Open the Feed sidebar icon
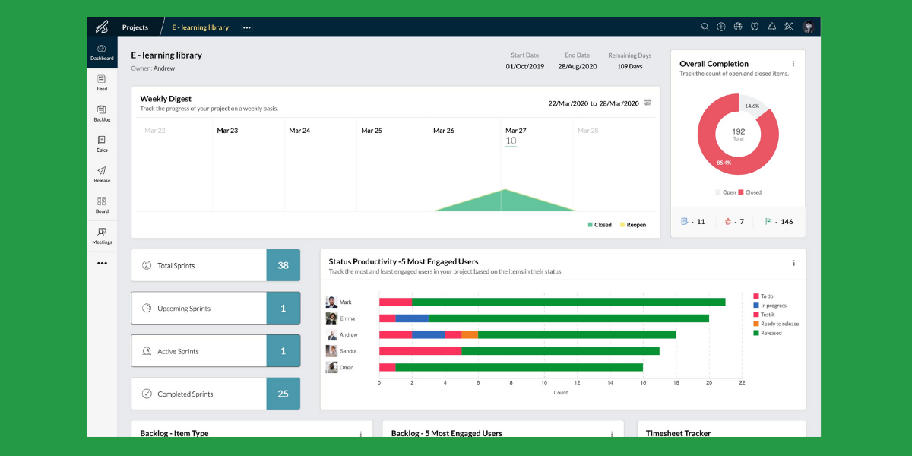 pos(102,81)
